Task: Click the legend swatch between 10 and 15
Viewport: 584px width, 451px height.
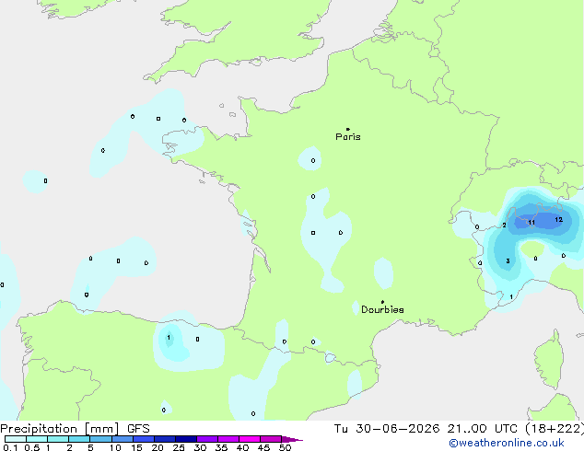Action: 123,439
